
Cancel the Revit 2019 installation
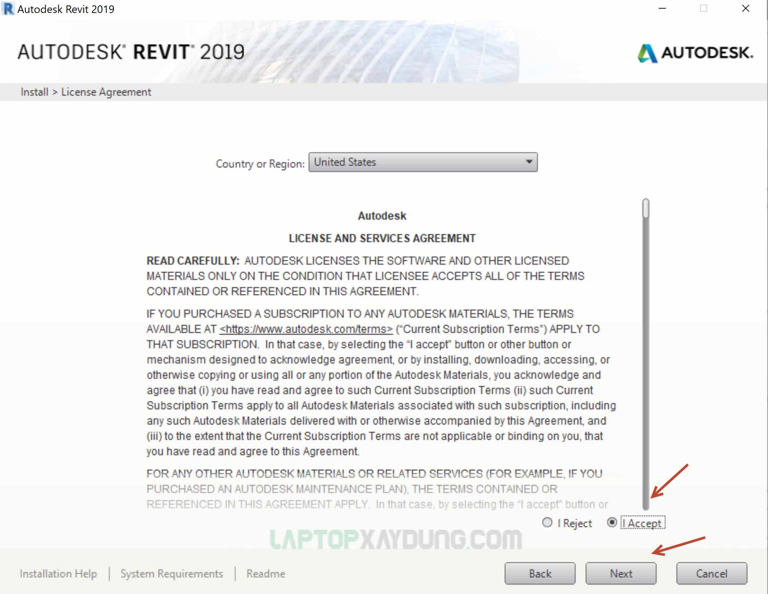pyautogui.click(x=711, y=573)
